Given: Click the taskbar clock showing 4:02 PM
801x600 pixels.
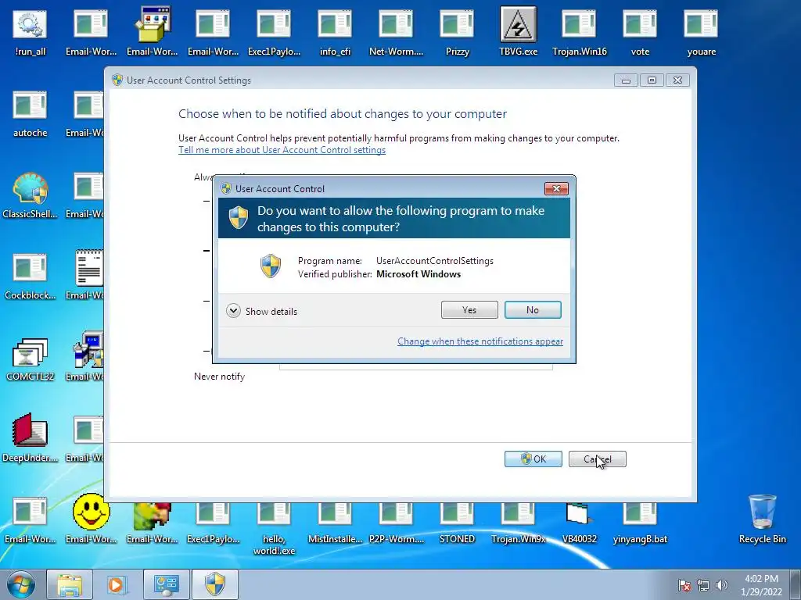Looking at the screenshot, I should tap(761, 585).
